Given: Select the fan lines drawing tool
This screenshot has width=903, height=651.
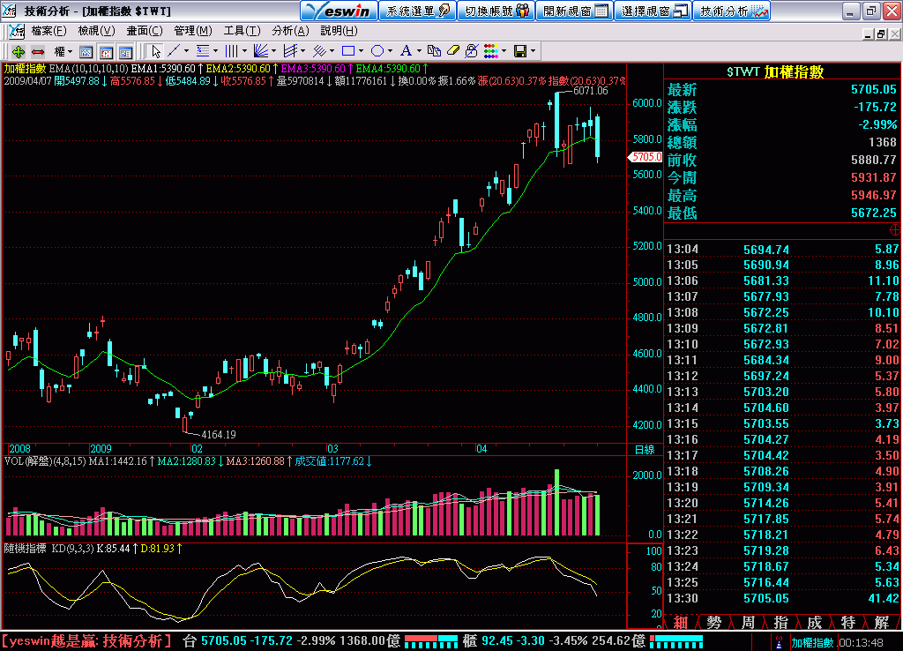Looking at the screenshot, I should (261, 51).
